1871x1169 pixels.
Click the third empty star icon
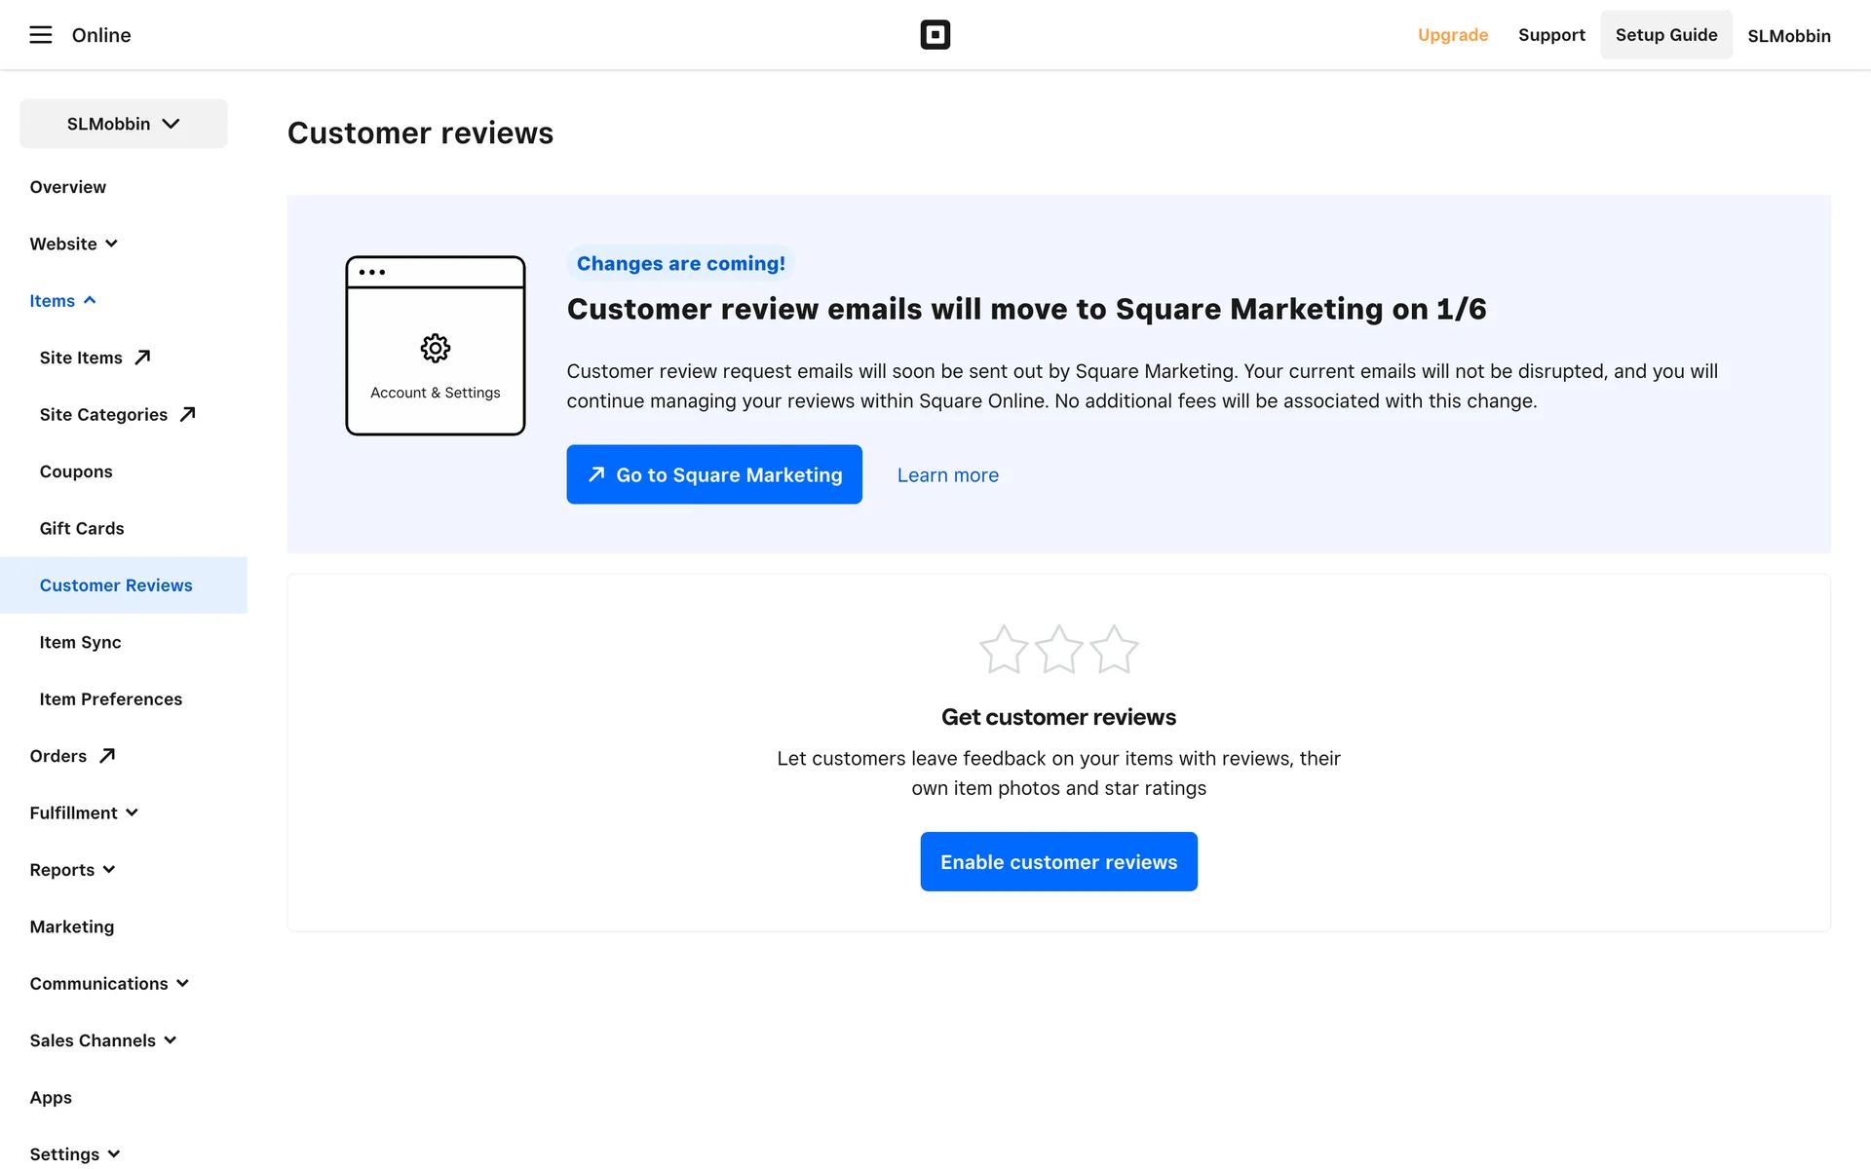tap(1114, 650)
